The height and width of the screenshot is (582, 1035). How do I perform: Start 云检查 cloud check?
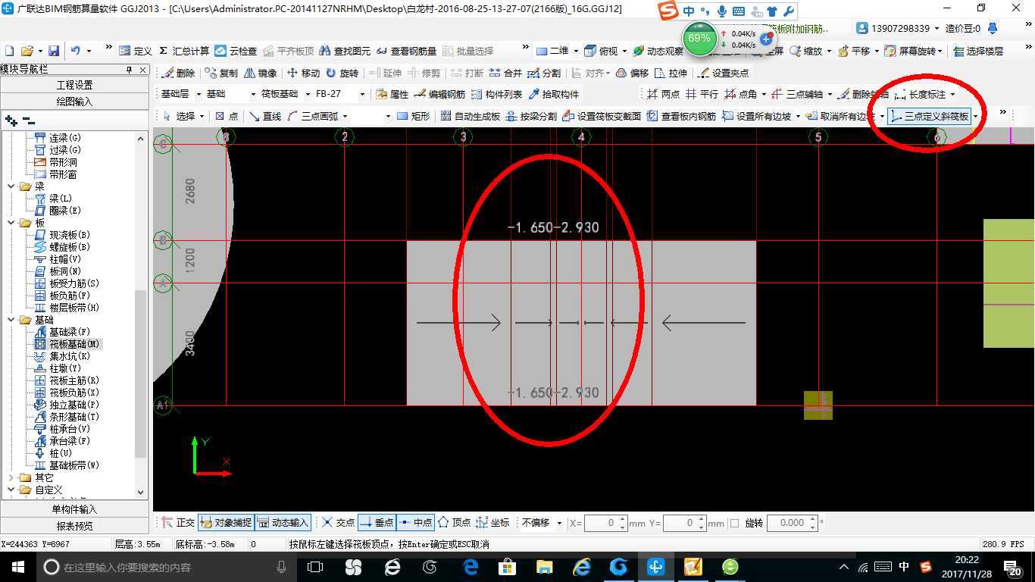pos(236,51)
